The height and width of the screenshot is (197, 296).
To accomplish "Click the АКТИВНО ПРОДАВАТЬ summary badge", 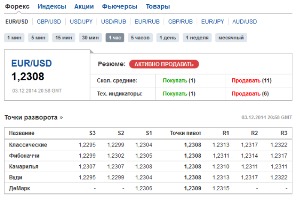I will [164, 64].
